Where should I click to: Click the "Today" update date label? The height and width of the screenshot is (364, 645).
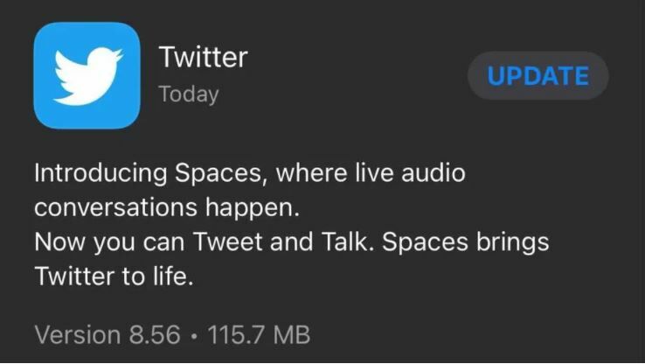click(x=188, y=94)
